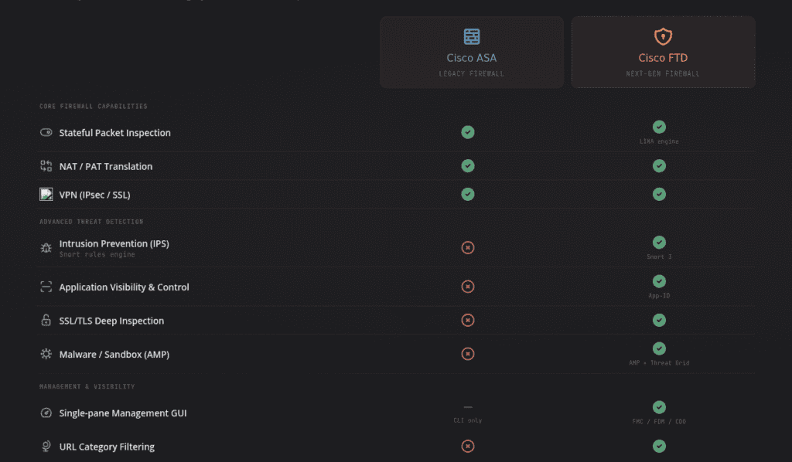This screenshot has width=792, height=462.
Task: Click the 'FMC / FDM / CDO' note
Action: click(659, 422)
